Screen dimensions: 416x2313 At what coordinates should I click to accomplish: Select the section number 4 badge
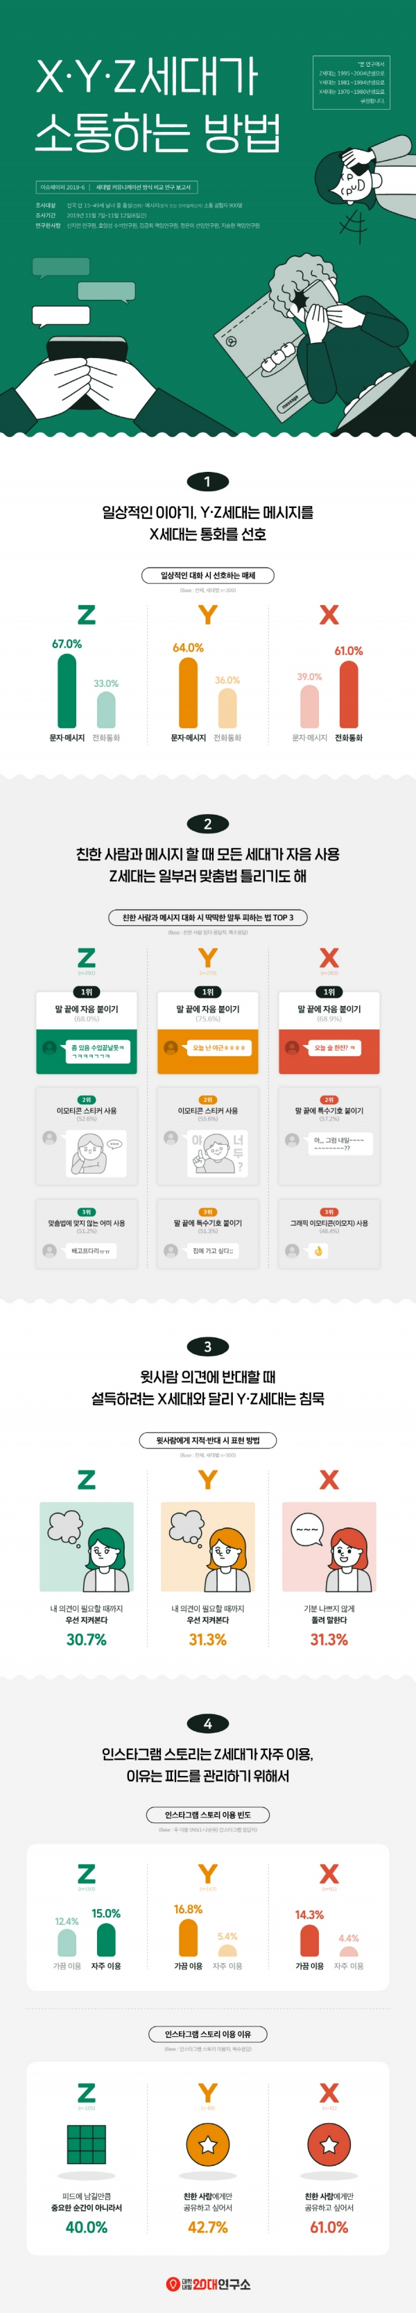pos(208,1723)
